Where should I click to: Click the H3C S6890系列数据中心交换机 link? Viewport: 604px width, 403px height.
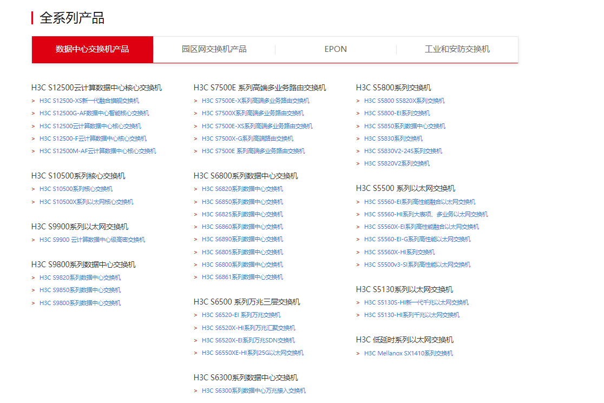coord(242,240)
